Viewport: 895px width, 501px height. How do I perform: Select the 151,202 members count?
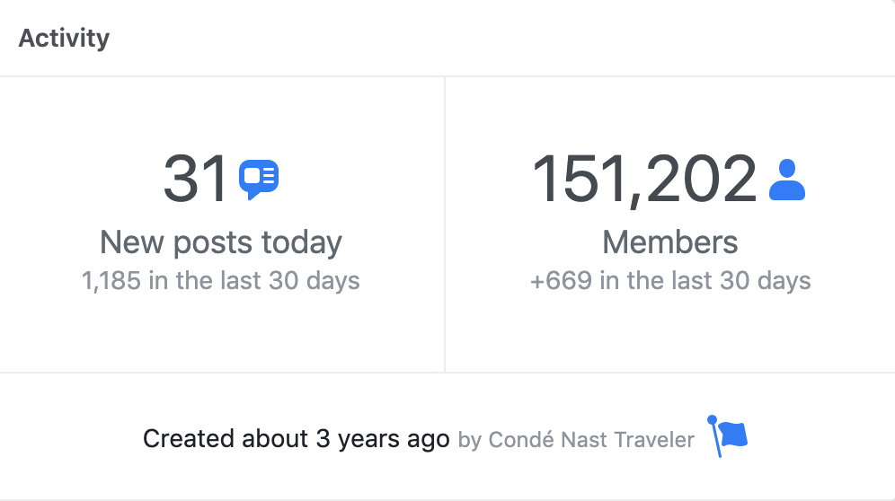644,180
